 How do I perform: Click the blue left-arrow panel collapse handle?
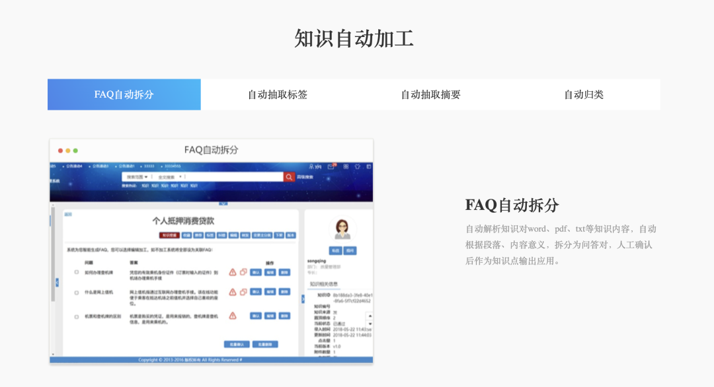pyautogui.click(x=57, y=283)
